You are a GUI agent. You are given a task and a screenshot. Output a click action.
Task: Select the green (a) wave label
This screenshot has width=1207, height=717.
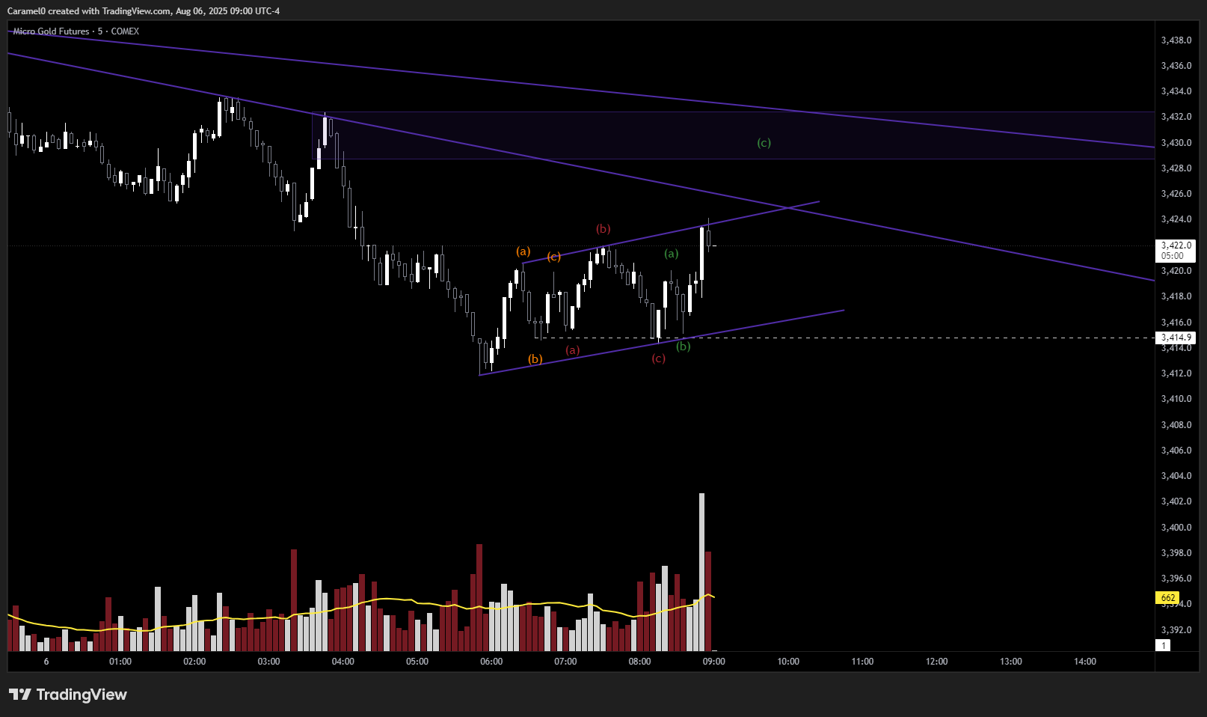672,254
